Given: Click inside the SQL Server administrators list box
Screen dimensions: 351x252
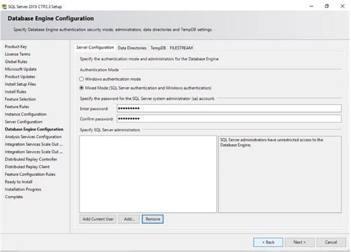Looking at the screenshot, I should coord(148,174).
